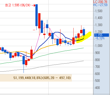The height and width of the screenshot is (95, 110).
Task: Click the current price tag 1,155
Action: [x=102, y=35]
